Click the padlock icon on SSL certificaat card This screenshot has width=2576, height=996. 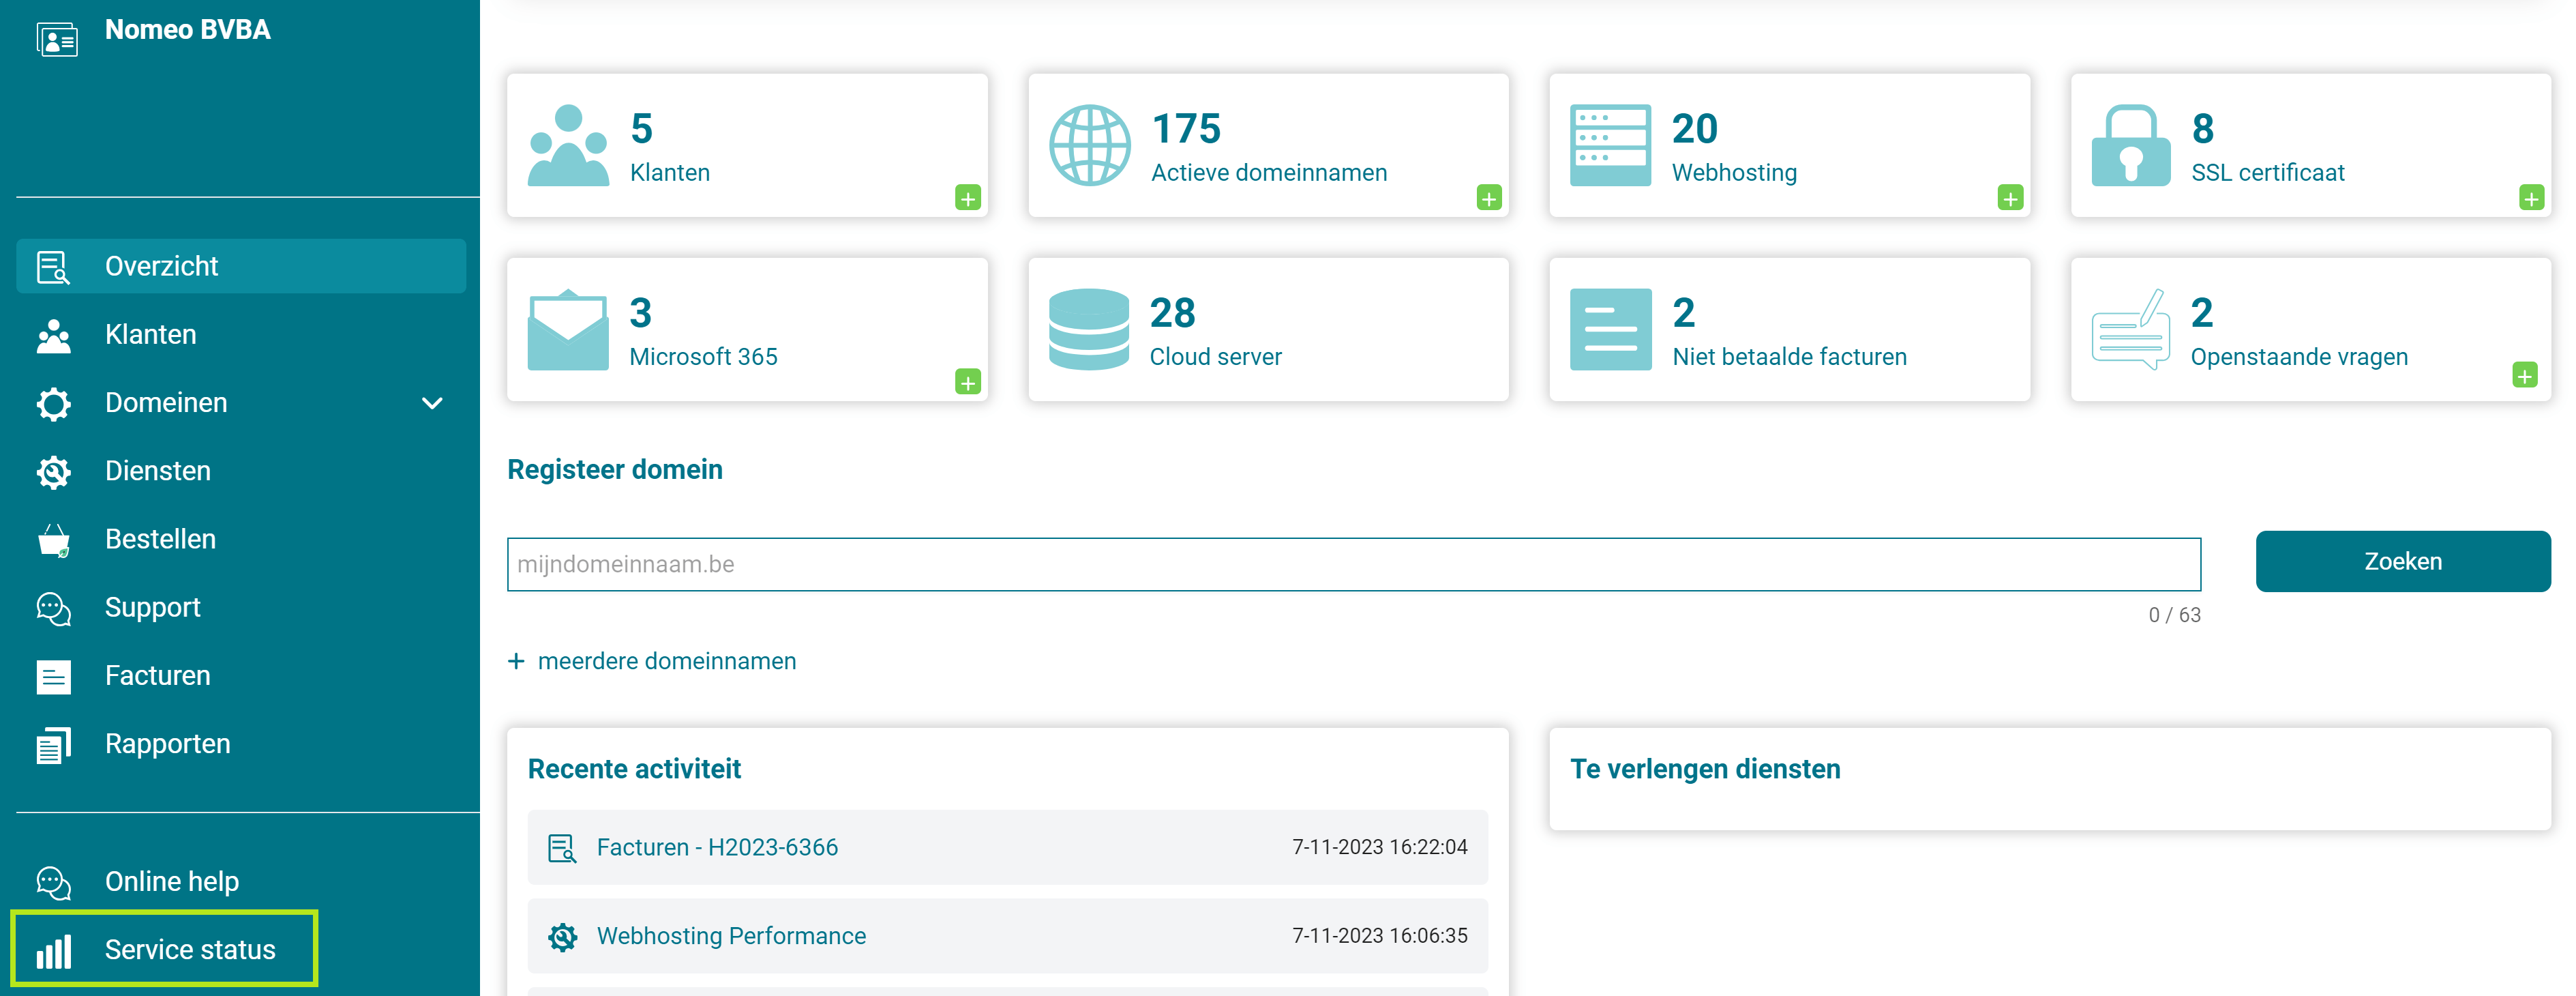pos(2131,145)
